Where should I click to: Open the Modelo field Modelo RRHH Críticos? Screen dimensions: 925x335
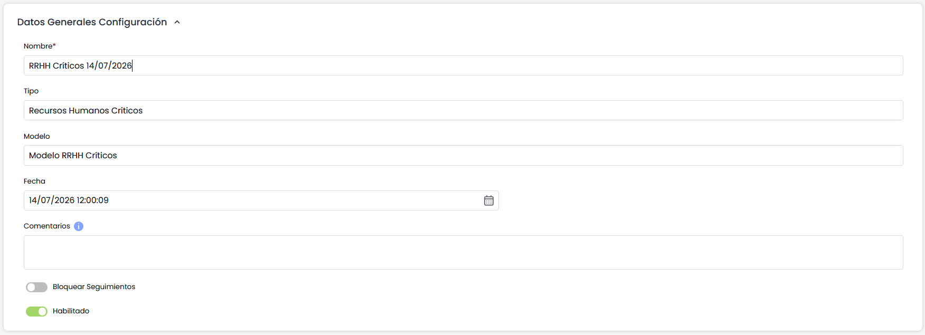[x=463, y=155]
